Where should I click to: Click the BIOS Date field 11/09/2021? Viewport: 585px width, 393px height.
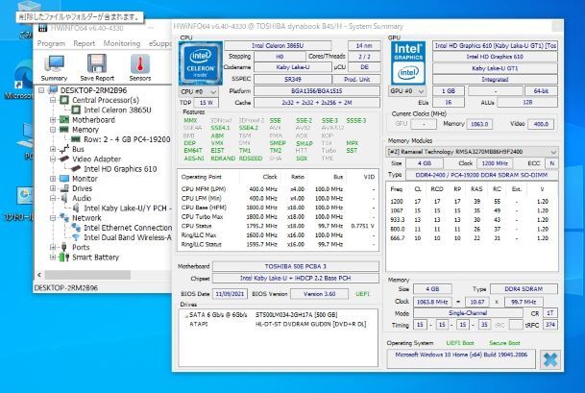point(230,294)
